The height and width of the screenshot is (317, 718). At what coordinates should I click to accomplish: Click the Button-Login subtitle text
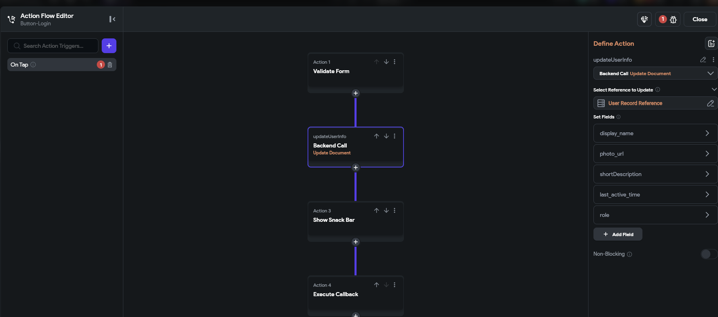[x=36, y=24]
